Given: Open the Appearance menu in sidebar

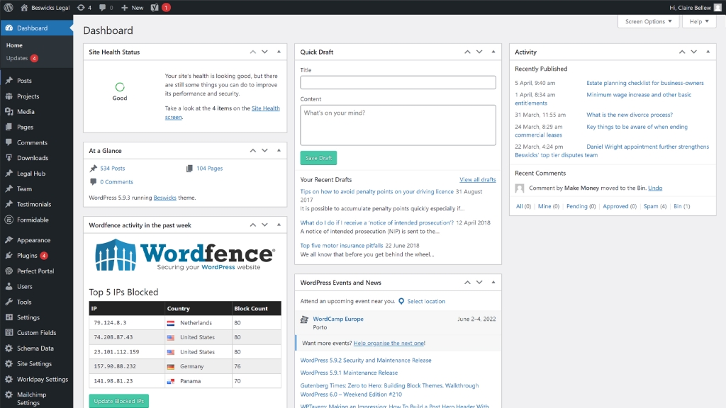Looking at the screenshot, I should [x=33, y=240].
